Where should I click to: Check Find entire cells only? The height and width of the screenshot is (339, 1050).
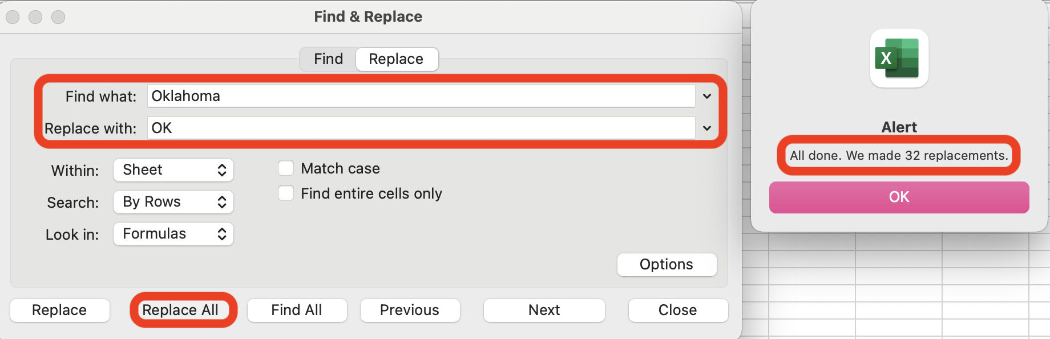click(286, 193)
